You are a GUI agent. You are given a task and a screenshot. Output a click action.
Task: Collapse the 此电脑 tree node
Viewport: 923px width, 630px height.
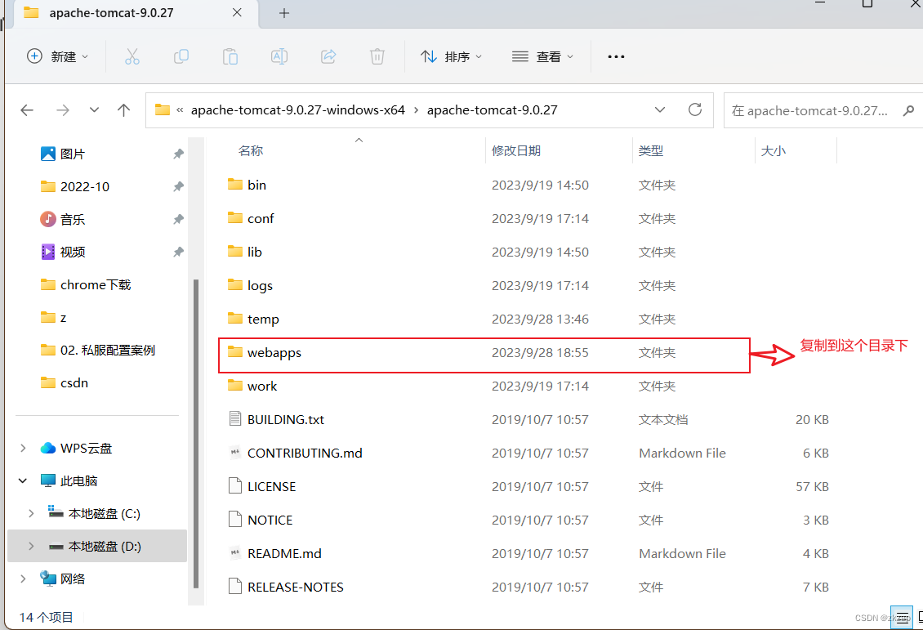click(23, 480)
